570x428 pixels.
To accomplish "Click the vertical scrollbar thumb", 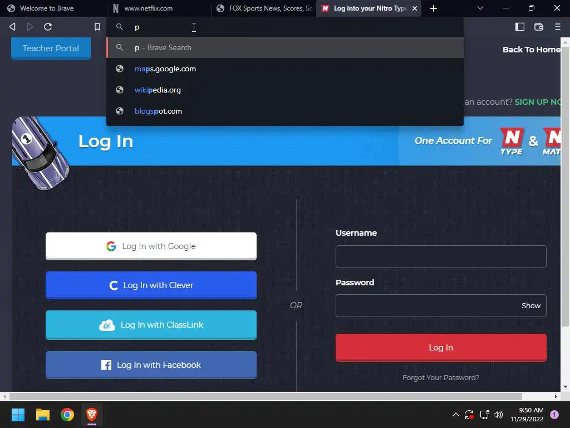I will pyautogui.click(x=565, y=186).
